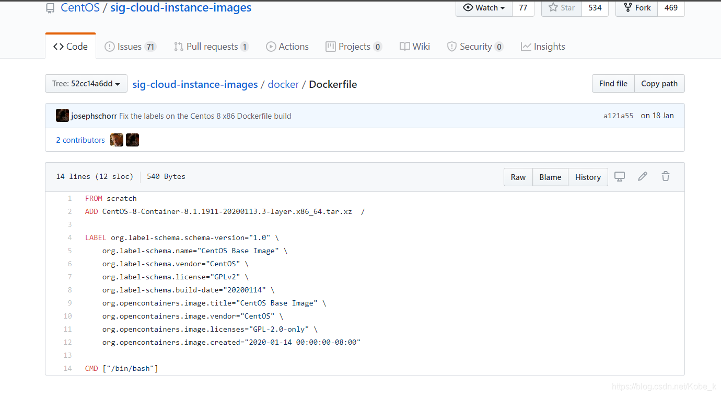Click the ADD CentOS-8-Container tar.xz line

tap(225, 212)
